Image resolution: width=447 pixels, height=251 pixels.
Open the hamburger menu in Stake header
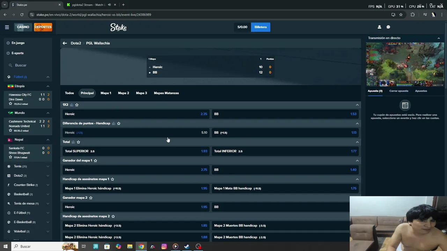[x=7, y=27]
